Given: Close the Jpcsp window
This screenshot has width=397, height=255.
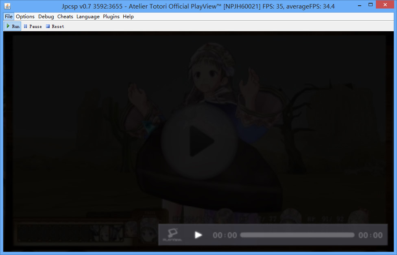Looking at the screenshot, I should (x=385, y=4).
